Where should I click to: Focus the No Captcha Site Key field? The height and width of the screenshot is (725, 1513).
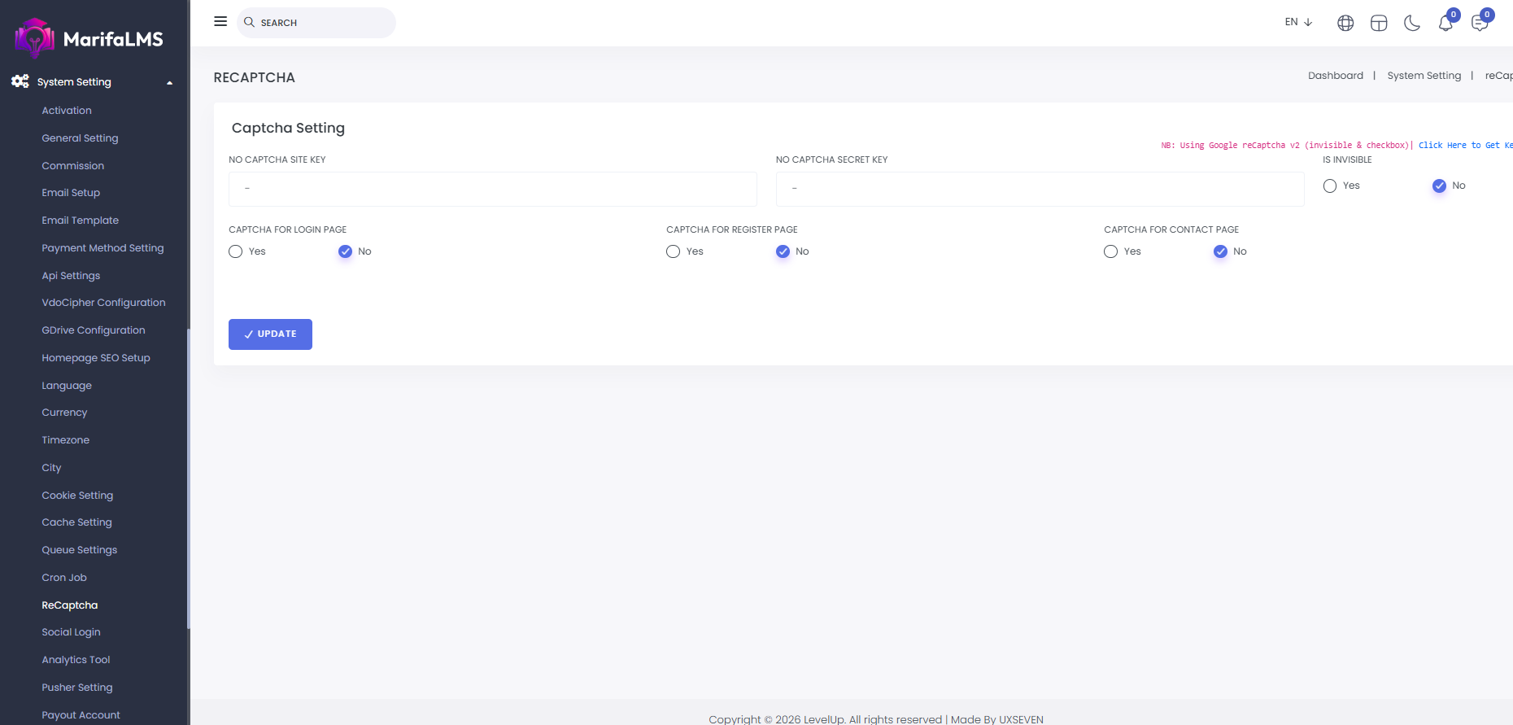[492, 189]
